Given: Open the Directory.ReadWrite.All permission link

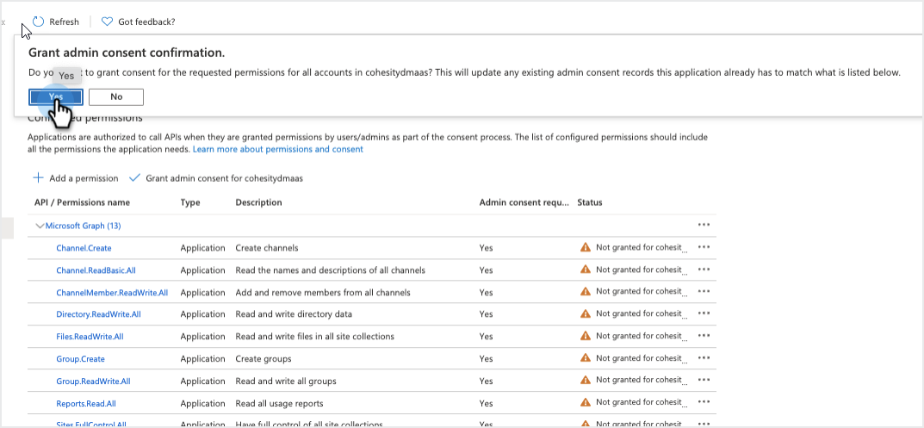Looking at the screenshot, I should click(x=98, y=314).
